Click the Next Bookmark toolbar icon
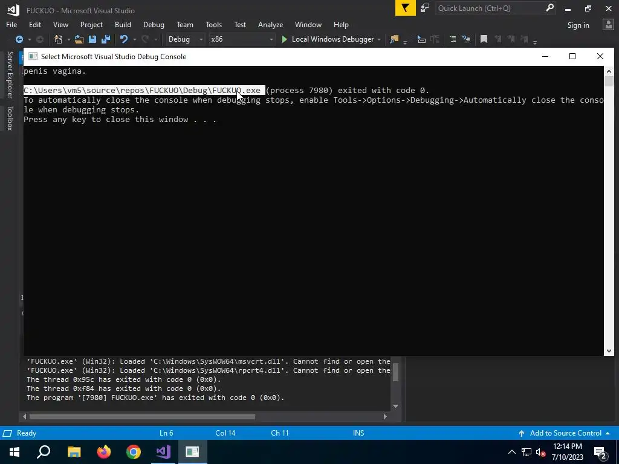 (x=511, y=39)
